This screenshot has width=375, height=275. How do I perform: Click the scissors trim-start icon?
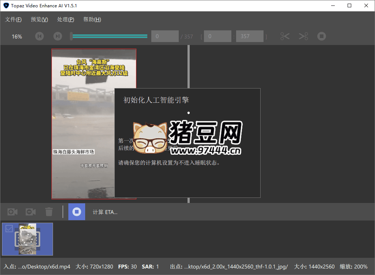[x=285, y=36]
